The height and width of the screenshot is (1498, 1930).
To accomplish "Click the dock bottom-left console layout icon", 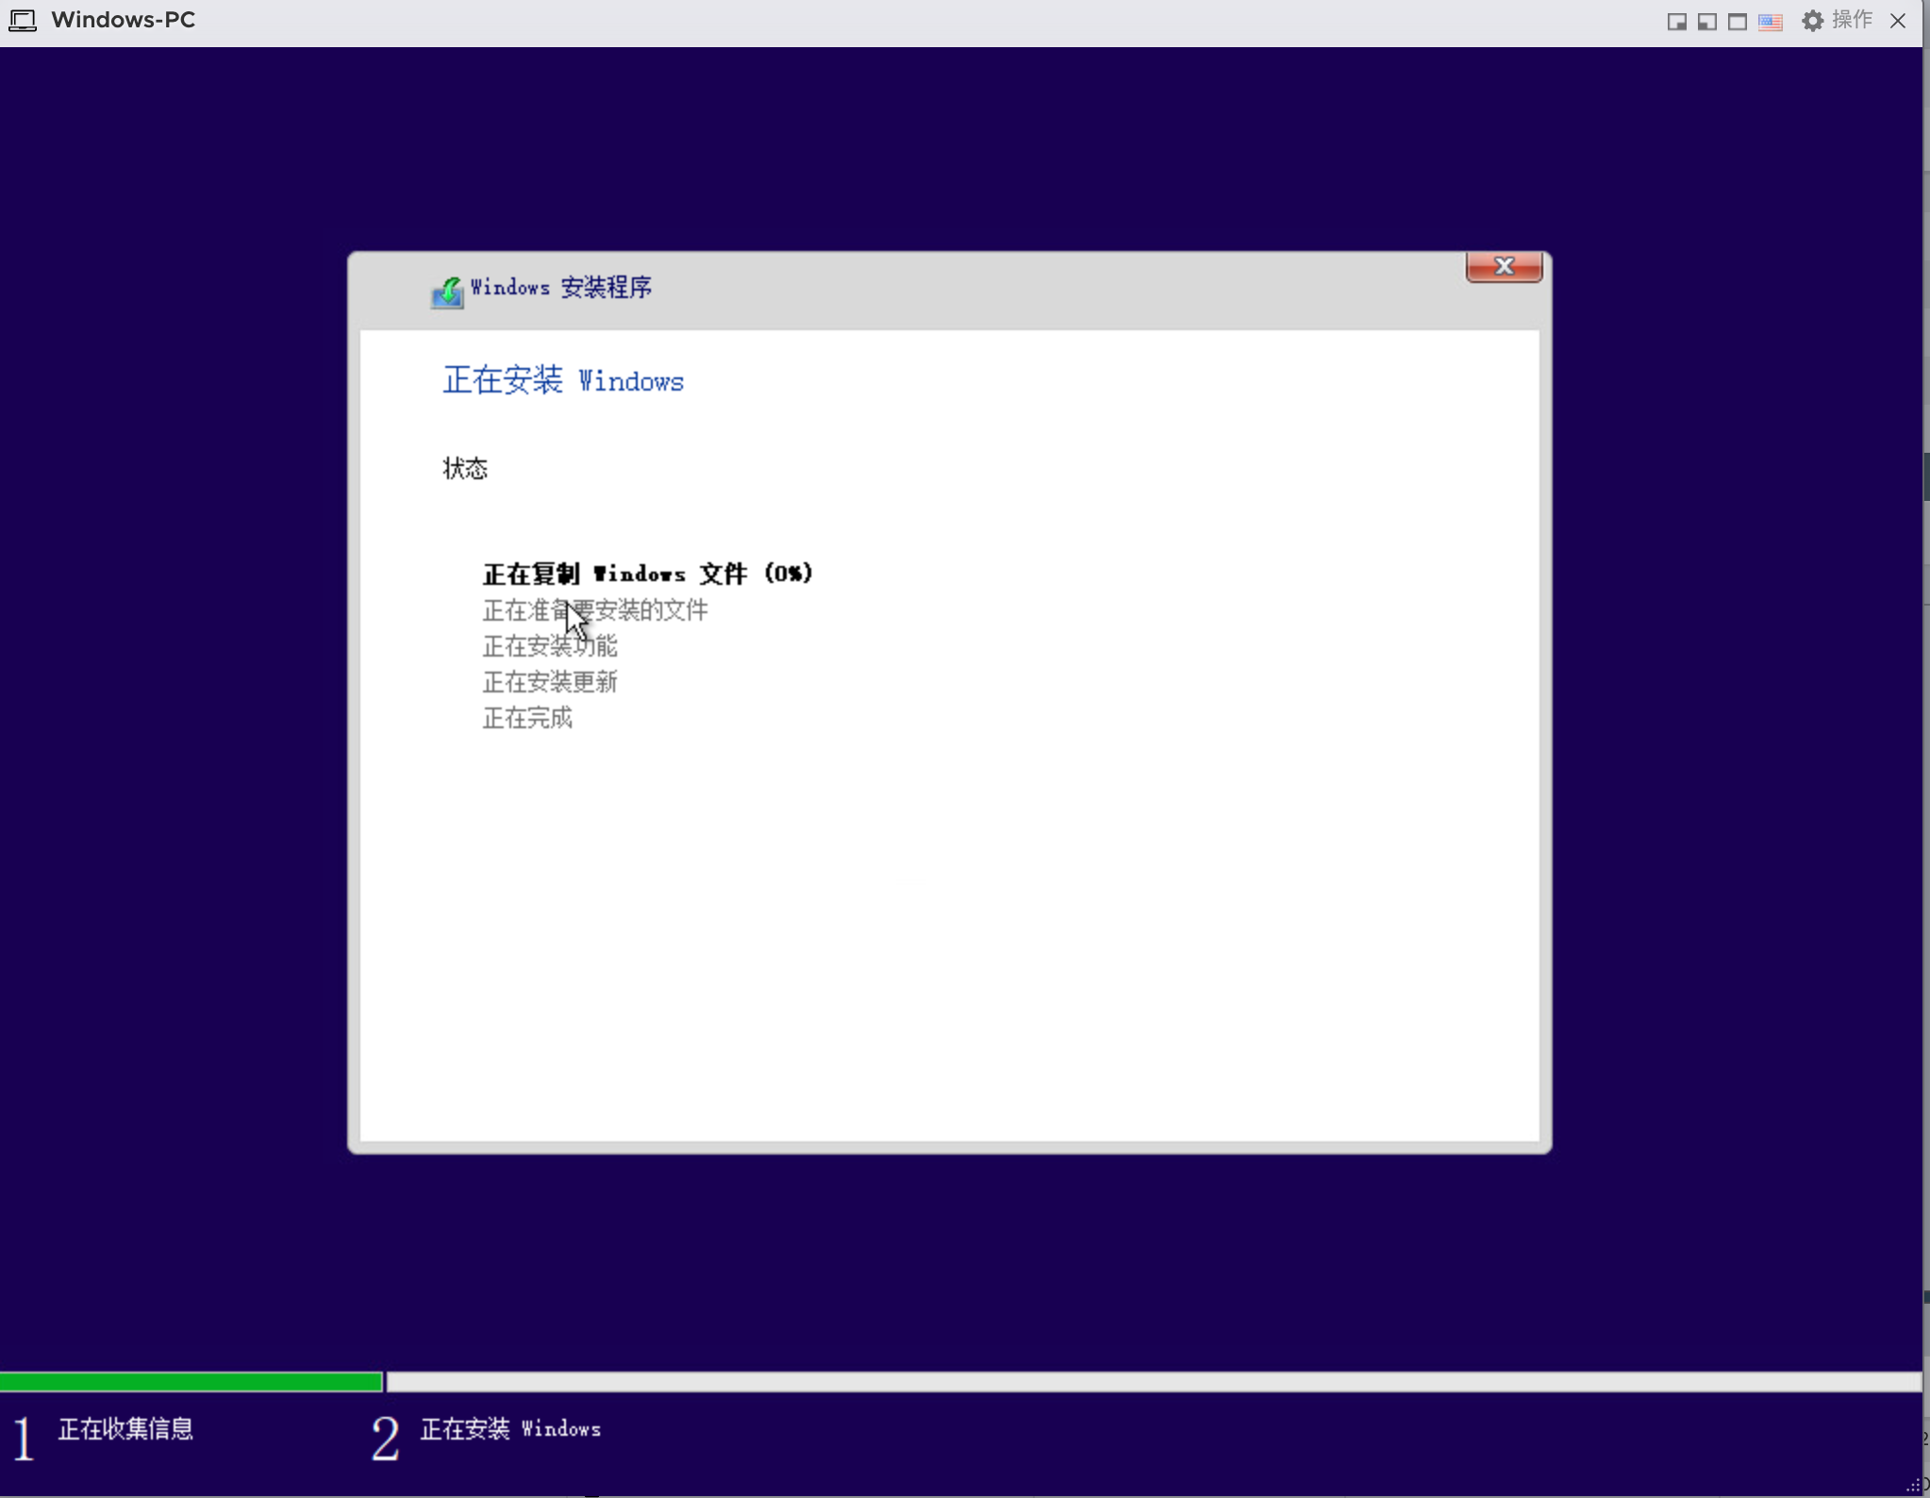I will (1706, 22).
